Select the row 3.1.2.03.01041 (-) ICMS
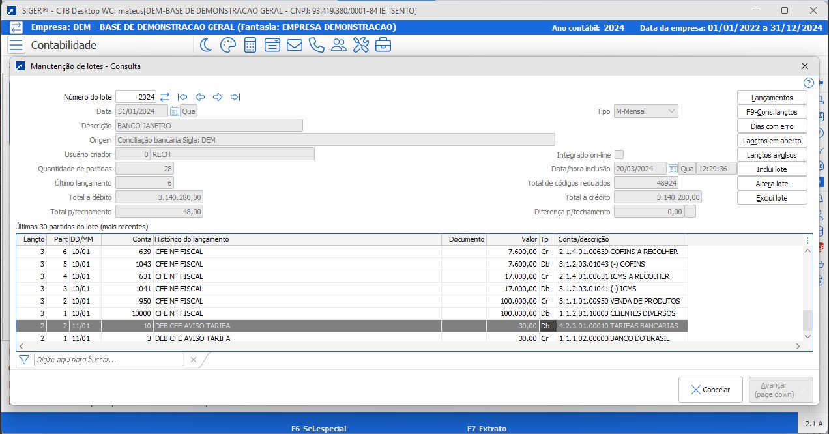Viewport: 829px width, 434px height. (x=352, y=289)
